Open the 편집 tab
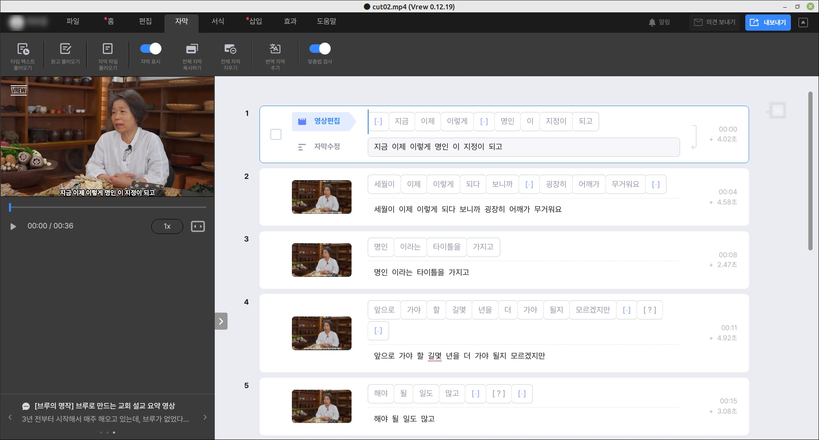The height and width of the screenshot is (440, 819). (x=145, y=21)
